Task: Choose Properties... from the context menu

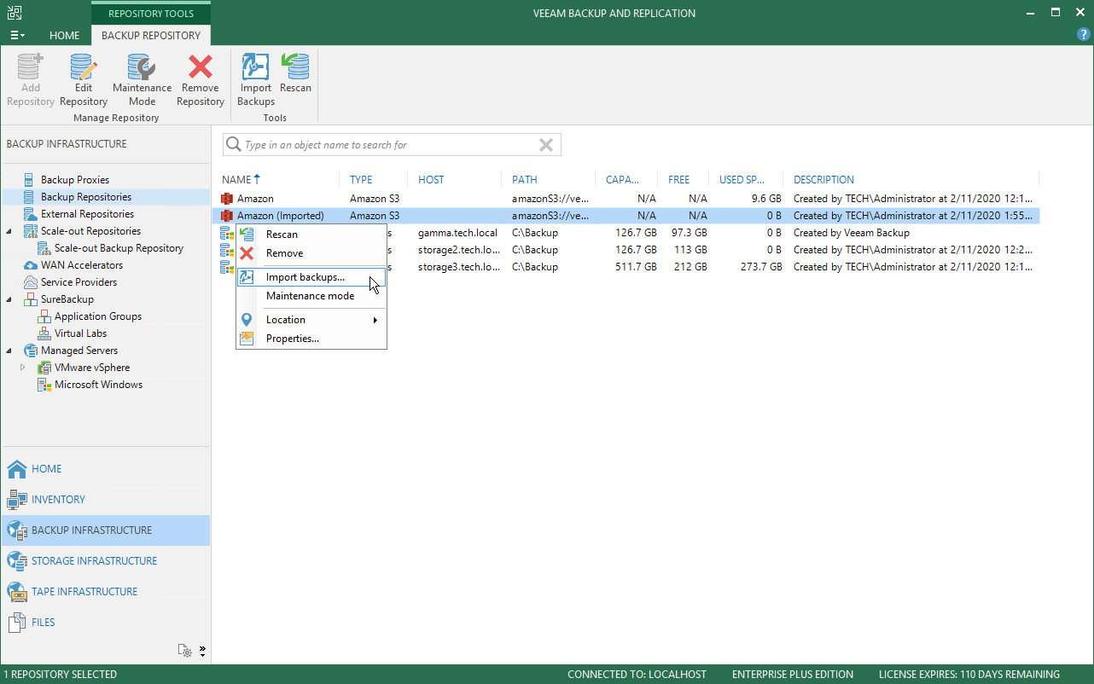Action: pos(311,339)
